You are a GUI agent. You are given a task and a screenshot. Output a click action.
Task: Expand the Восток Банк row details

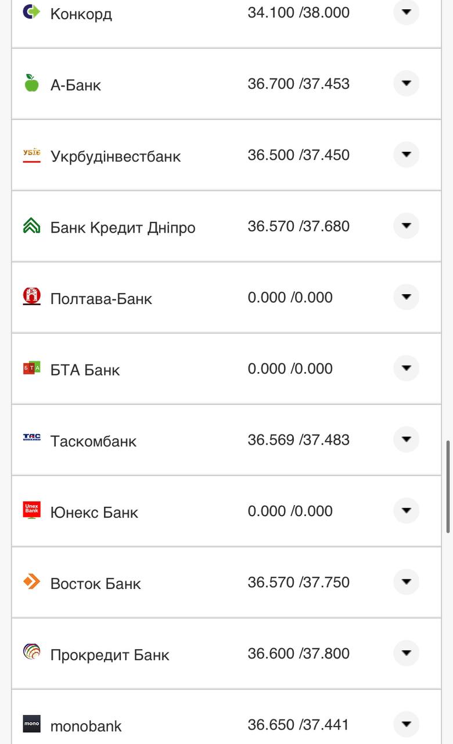[406, 582]
